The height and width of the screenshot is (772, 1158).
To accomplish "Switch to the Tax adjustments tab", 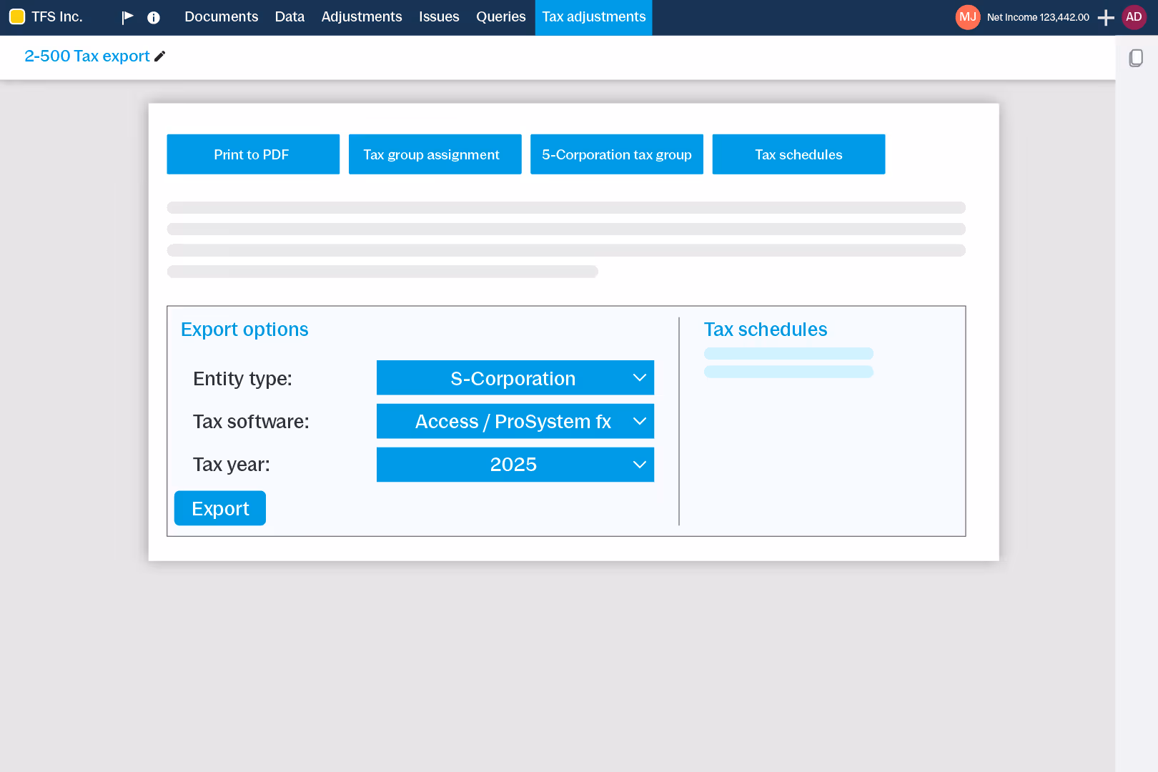I will pyautogui.click(x=593, y=16).
